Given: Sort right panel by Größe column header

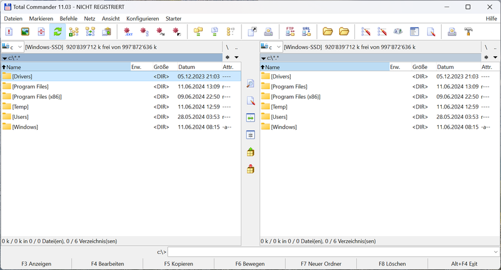Looking at the screenshot, I should tap(423, 67).
